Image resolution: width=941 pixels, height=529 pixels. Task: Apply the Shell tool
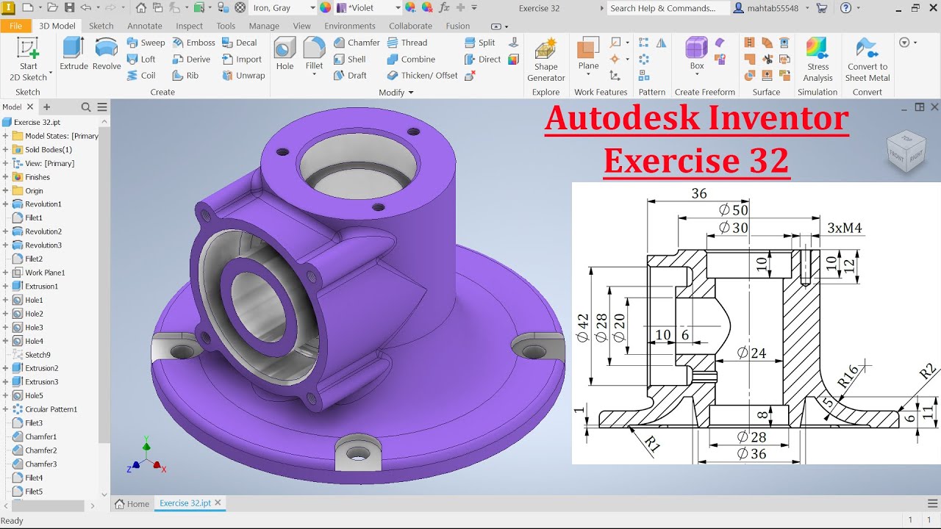point(349,59)
